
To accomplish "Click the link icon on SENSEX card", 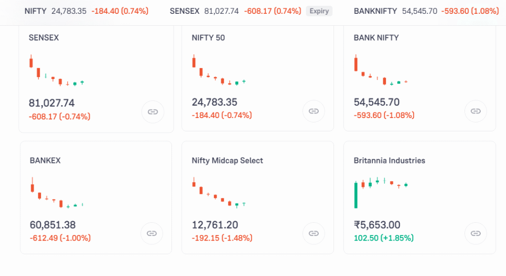I will click(x=153, y=112).
